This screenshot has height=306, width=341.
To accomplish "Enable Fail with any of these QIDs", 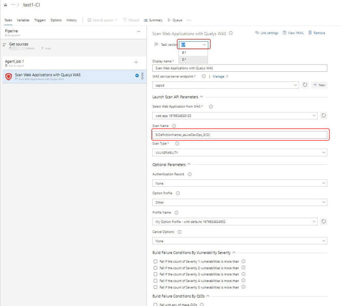I will click(156, 304).
